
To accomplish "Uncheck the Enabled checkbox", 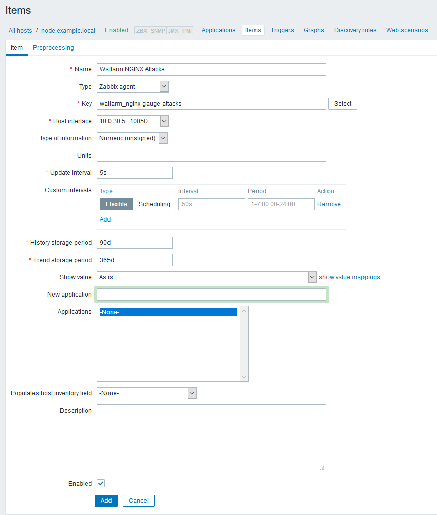I will pyautogui.click(x=101, y=484).
